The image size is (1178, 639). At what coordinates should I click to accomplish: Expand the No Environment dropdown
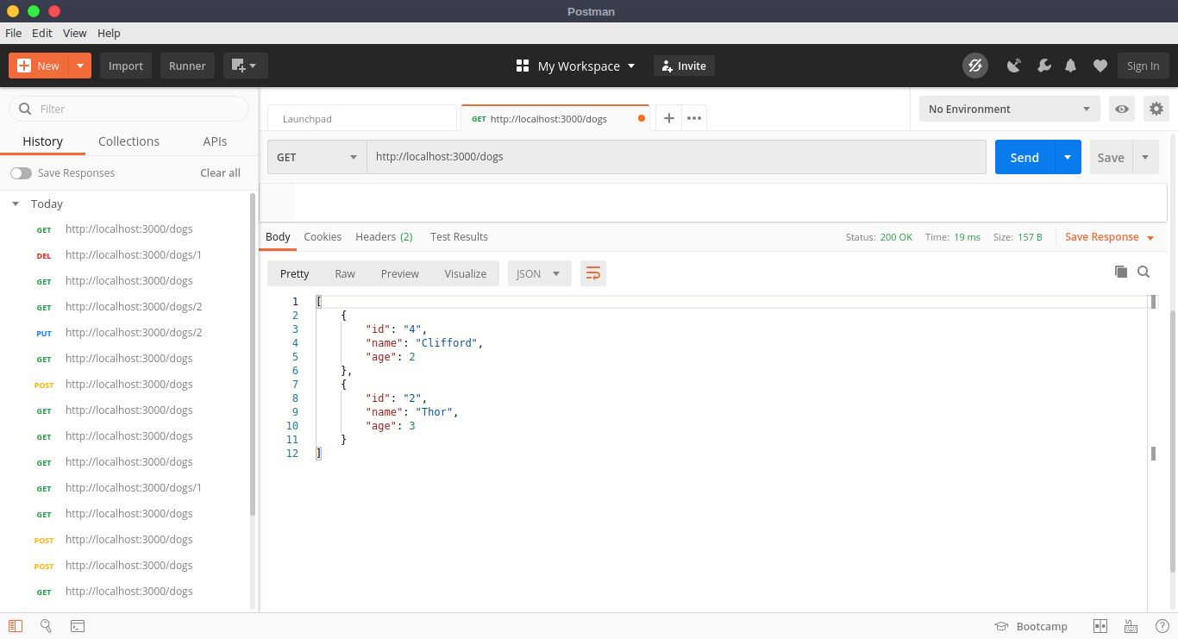click(1008, 109)
